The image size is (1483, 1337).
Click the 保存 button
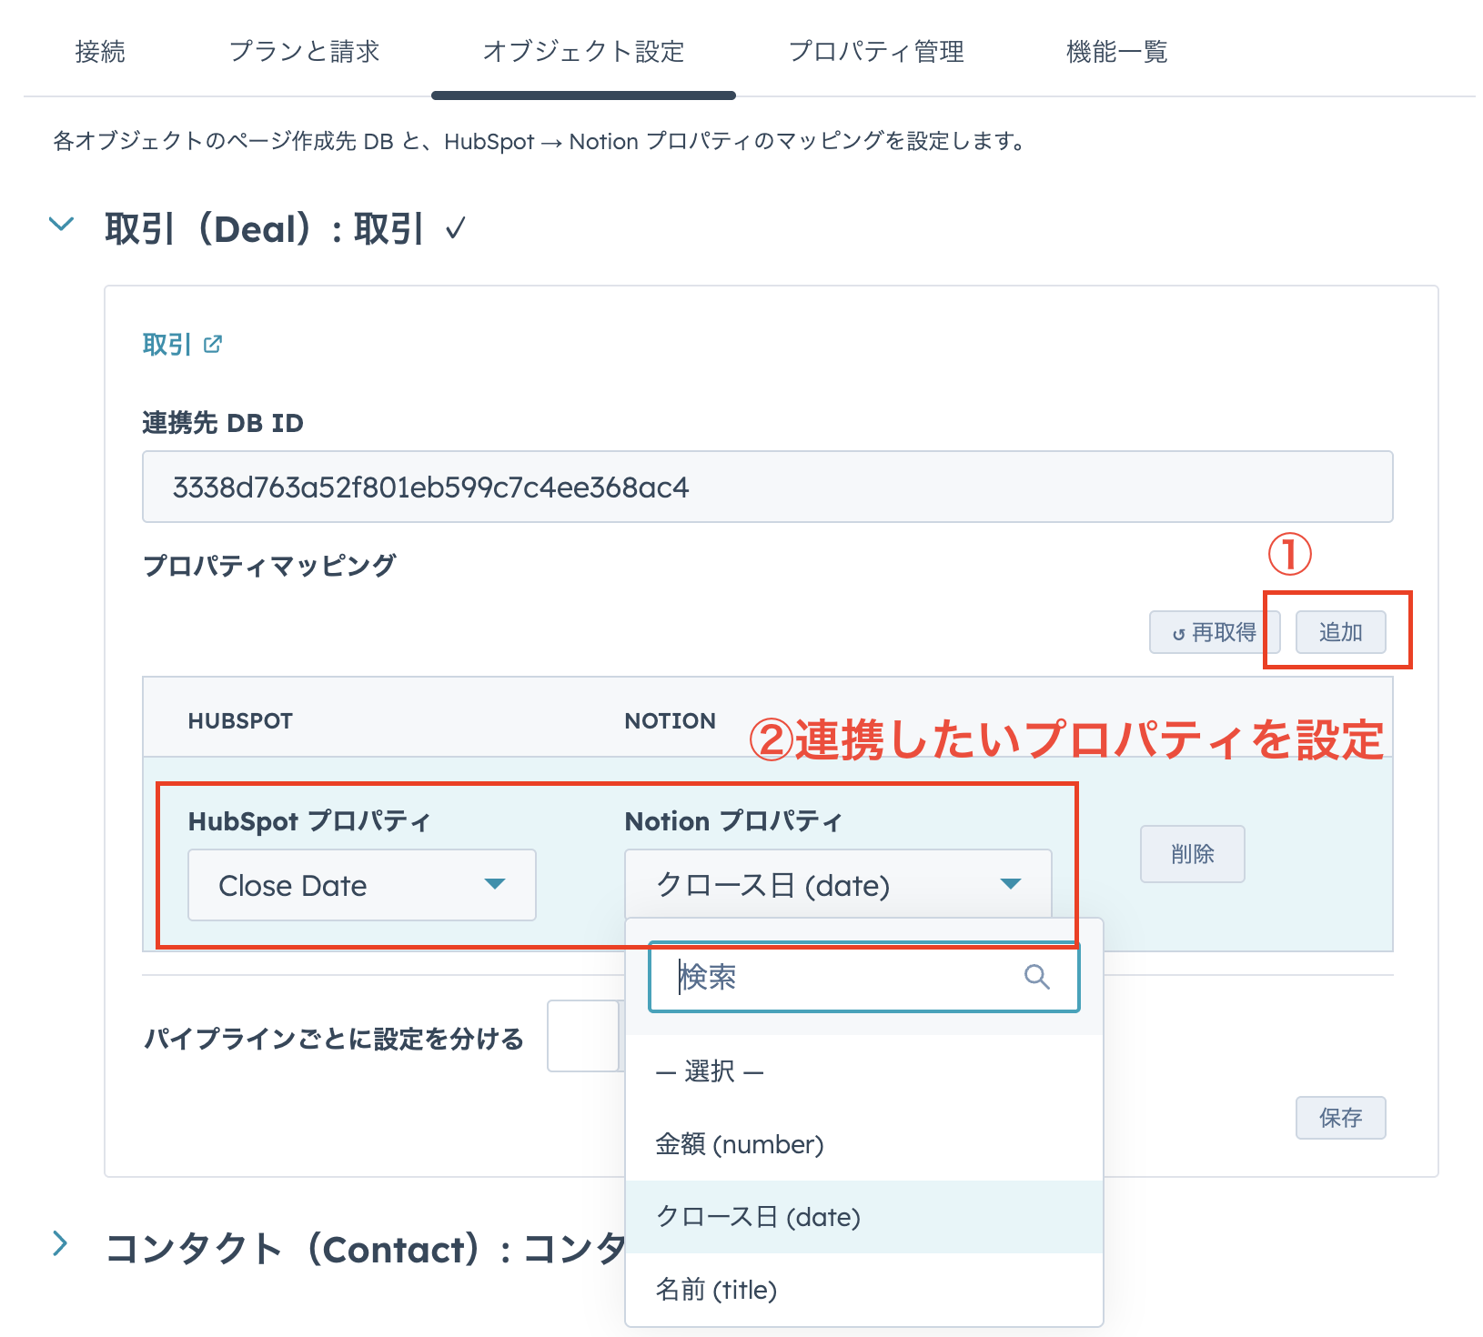coord(1340,1118)
